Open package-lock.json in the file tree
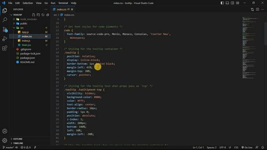Screen dimensions: 267x150 pyautogui.click(x=30, y=54)
